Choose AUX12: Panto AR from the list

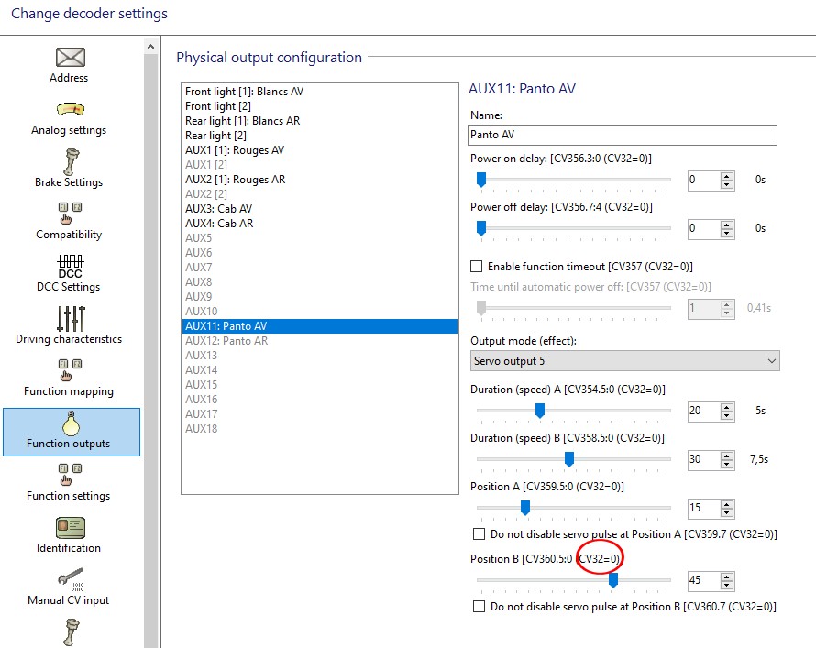click(226, 341)
